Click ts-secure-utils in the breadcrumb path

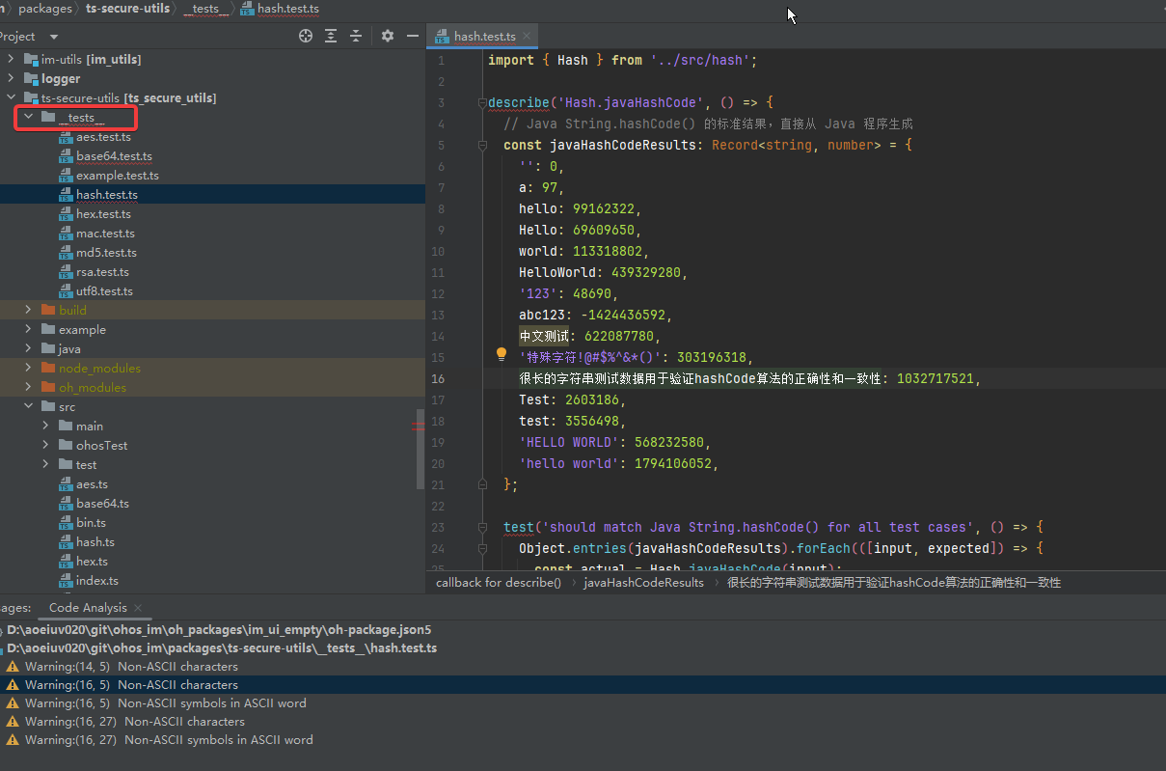[127, 9]
